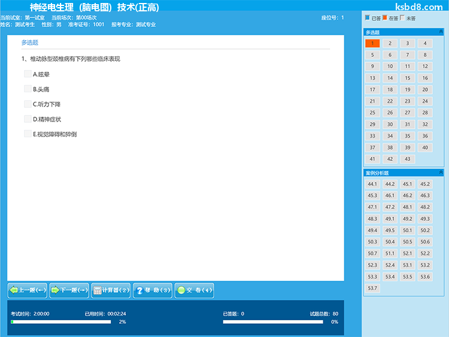Open case question 48.3
The image size is (449, 337).
[x=372, y=218]
